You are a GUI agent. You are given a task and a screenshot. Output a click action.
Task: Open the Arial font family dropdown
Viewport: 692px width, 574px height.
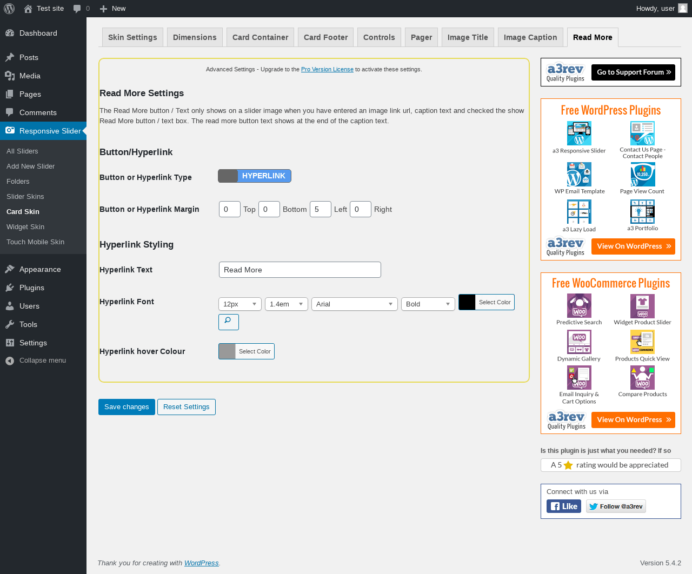pos(355,304)
